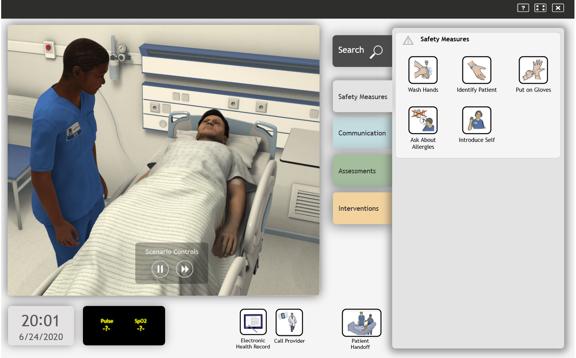The height and width of the screenshot is (358, 576).
Task: Start the Patient Handoff
Action: 361,323
